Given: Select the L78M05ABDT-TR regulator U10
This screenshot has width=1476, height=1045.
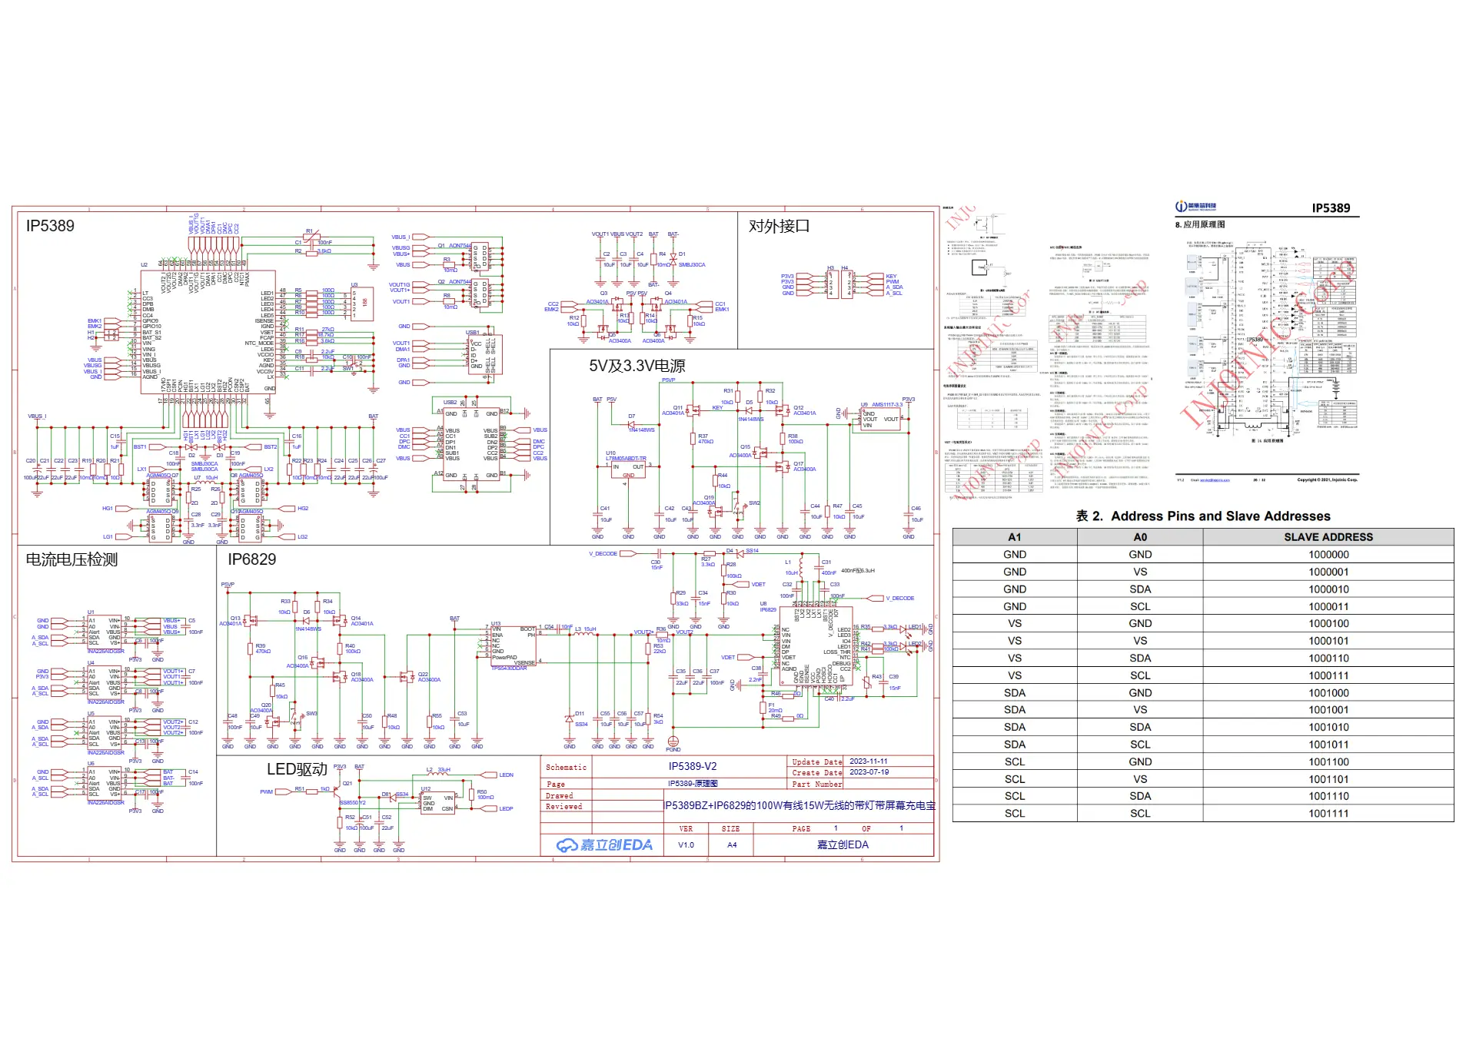Looking at the screenshot, I should [628, 469].
